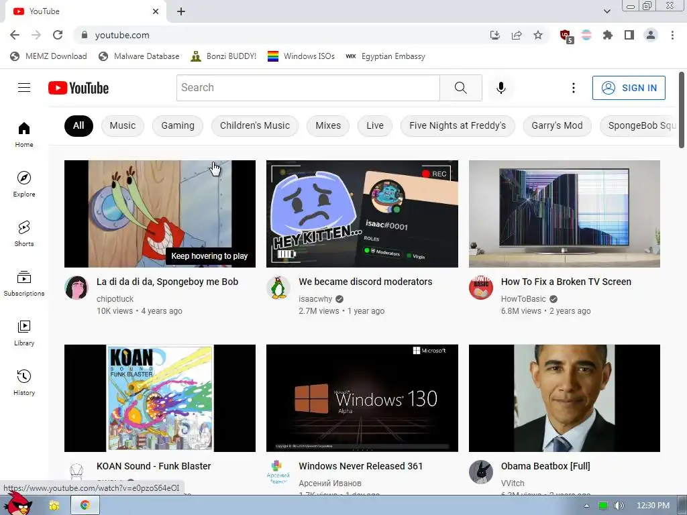The image size is (687, 515).
Task: Open Chrome profile avatar
Action: click(651, 35)
